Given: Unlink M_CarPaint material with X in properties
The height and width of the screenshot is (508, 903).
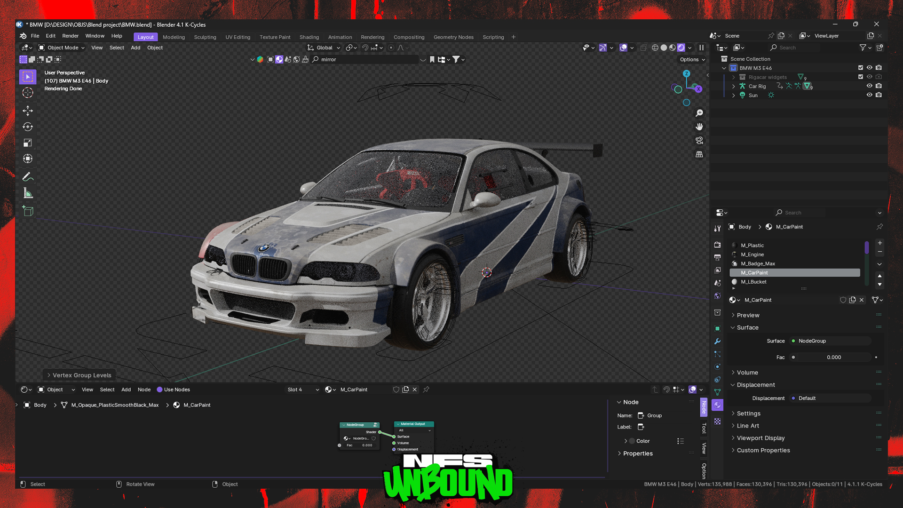Looking at the screenshot, I should pos(862,300).
